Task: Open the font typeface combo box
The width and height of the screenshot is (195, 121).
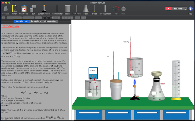Action: (x=28, y=18)
